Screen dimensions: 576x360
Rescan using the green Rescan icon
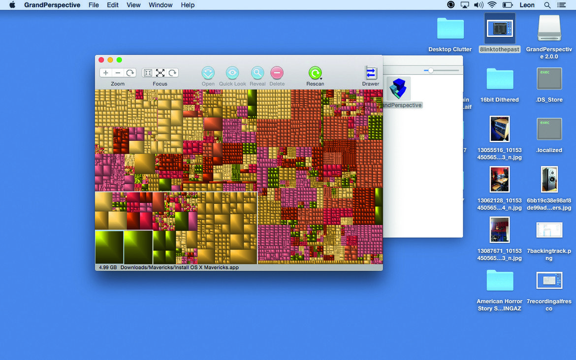315,73
